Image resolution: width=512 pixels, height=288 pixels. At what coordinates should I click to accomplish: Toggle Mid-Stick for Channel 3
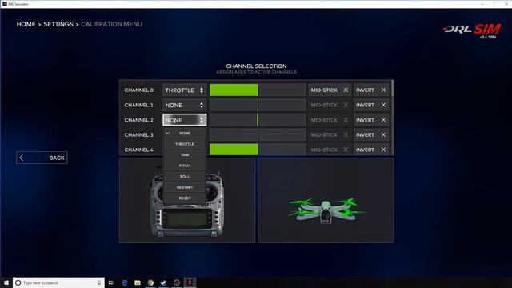coord(330,135)
